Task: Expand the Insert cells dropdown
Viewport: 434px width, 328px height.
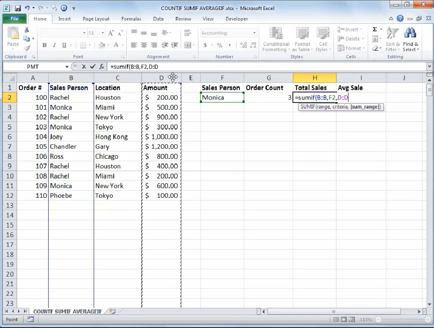Action: click(360, 29)
